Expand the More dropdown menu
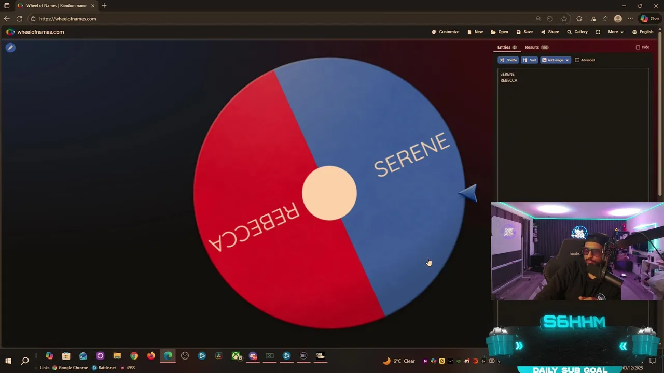664x373 pixels. [x=616, y=32]
